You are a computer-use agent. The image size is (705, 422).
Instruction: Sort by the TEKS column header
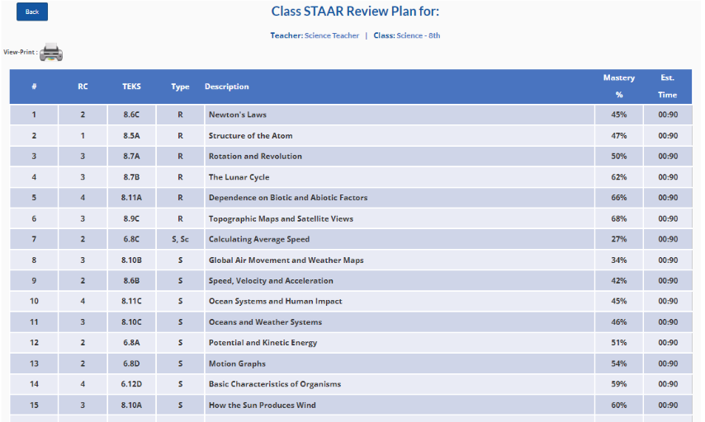pos(131,87)
